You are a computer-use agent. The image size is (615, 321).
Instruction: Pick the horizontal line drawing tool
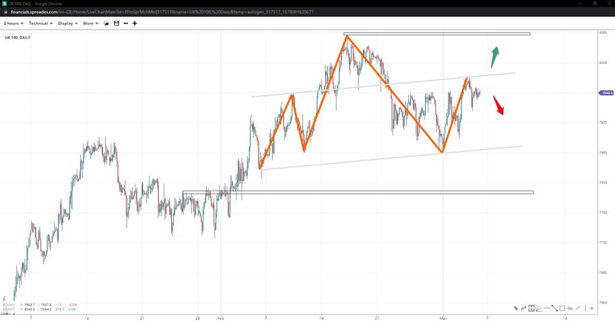point(546,308)
